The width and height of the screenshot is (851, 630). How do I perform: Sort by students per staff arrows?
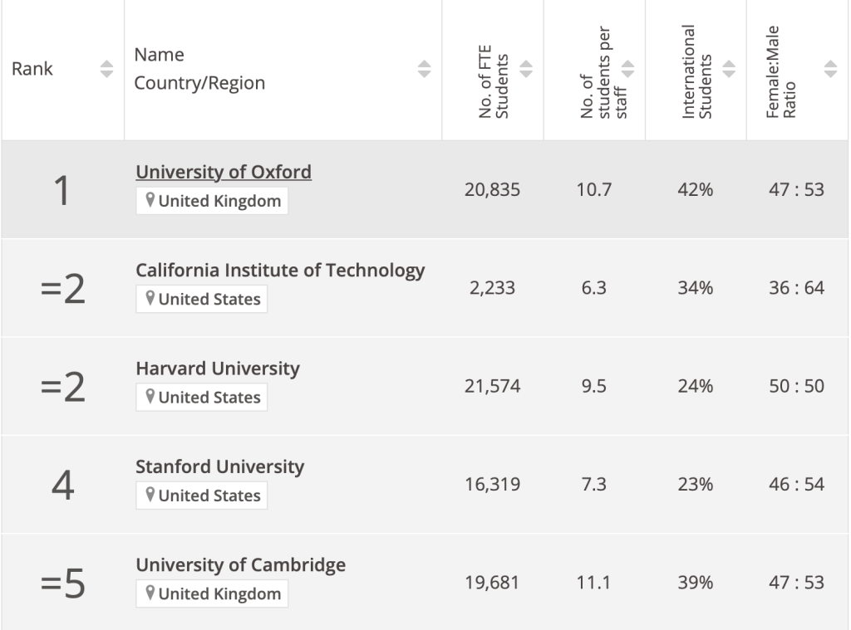(627, 69)
